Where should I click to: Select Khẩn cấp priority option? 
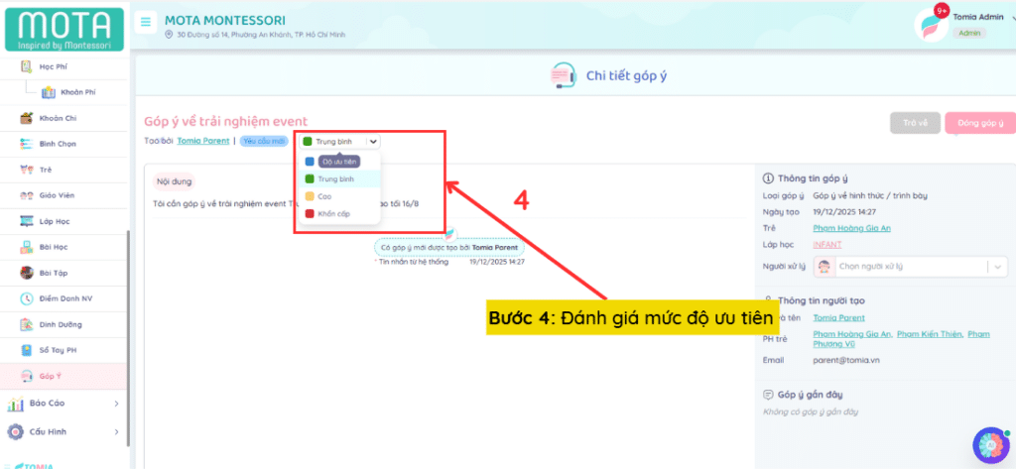click(x=333, y=213)
